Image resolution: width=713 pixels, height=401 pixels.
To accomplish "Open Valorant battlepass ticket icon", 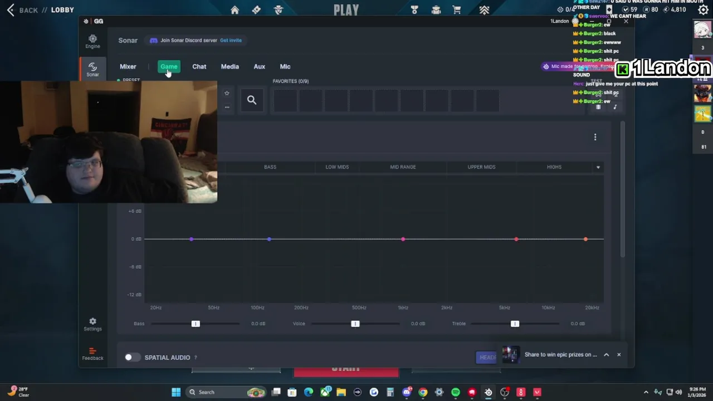I will pyautogui.click(x=256, y=10).
